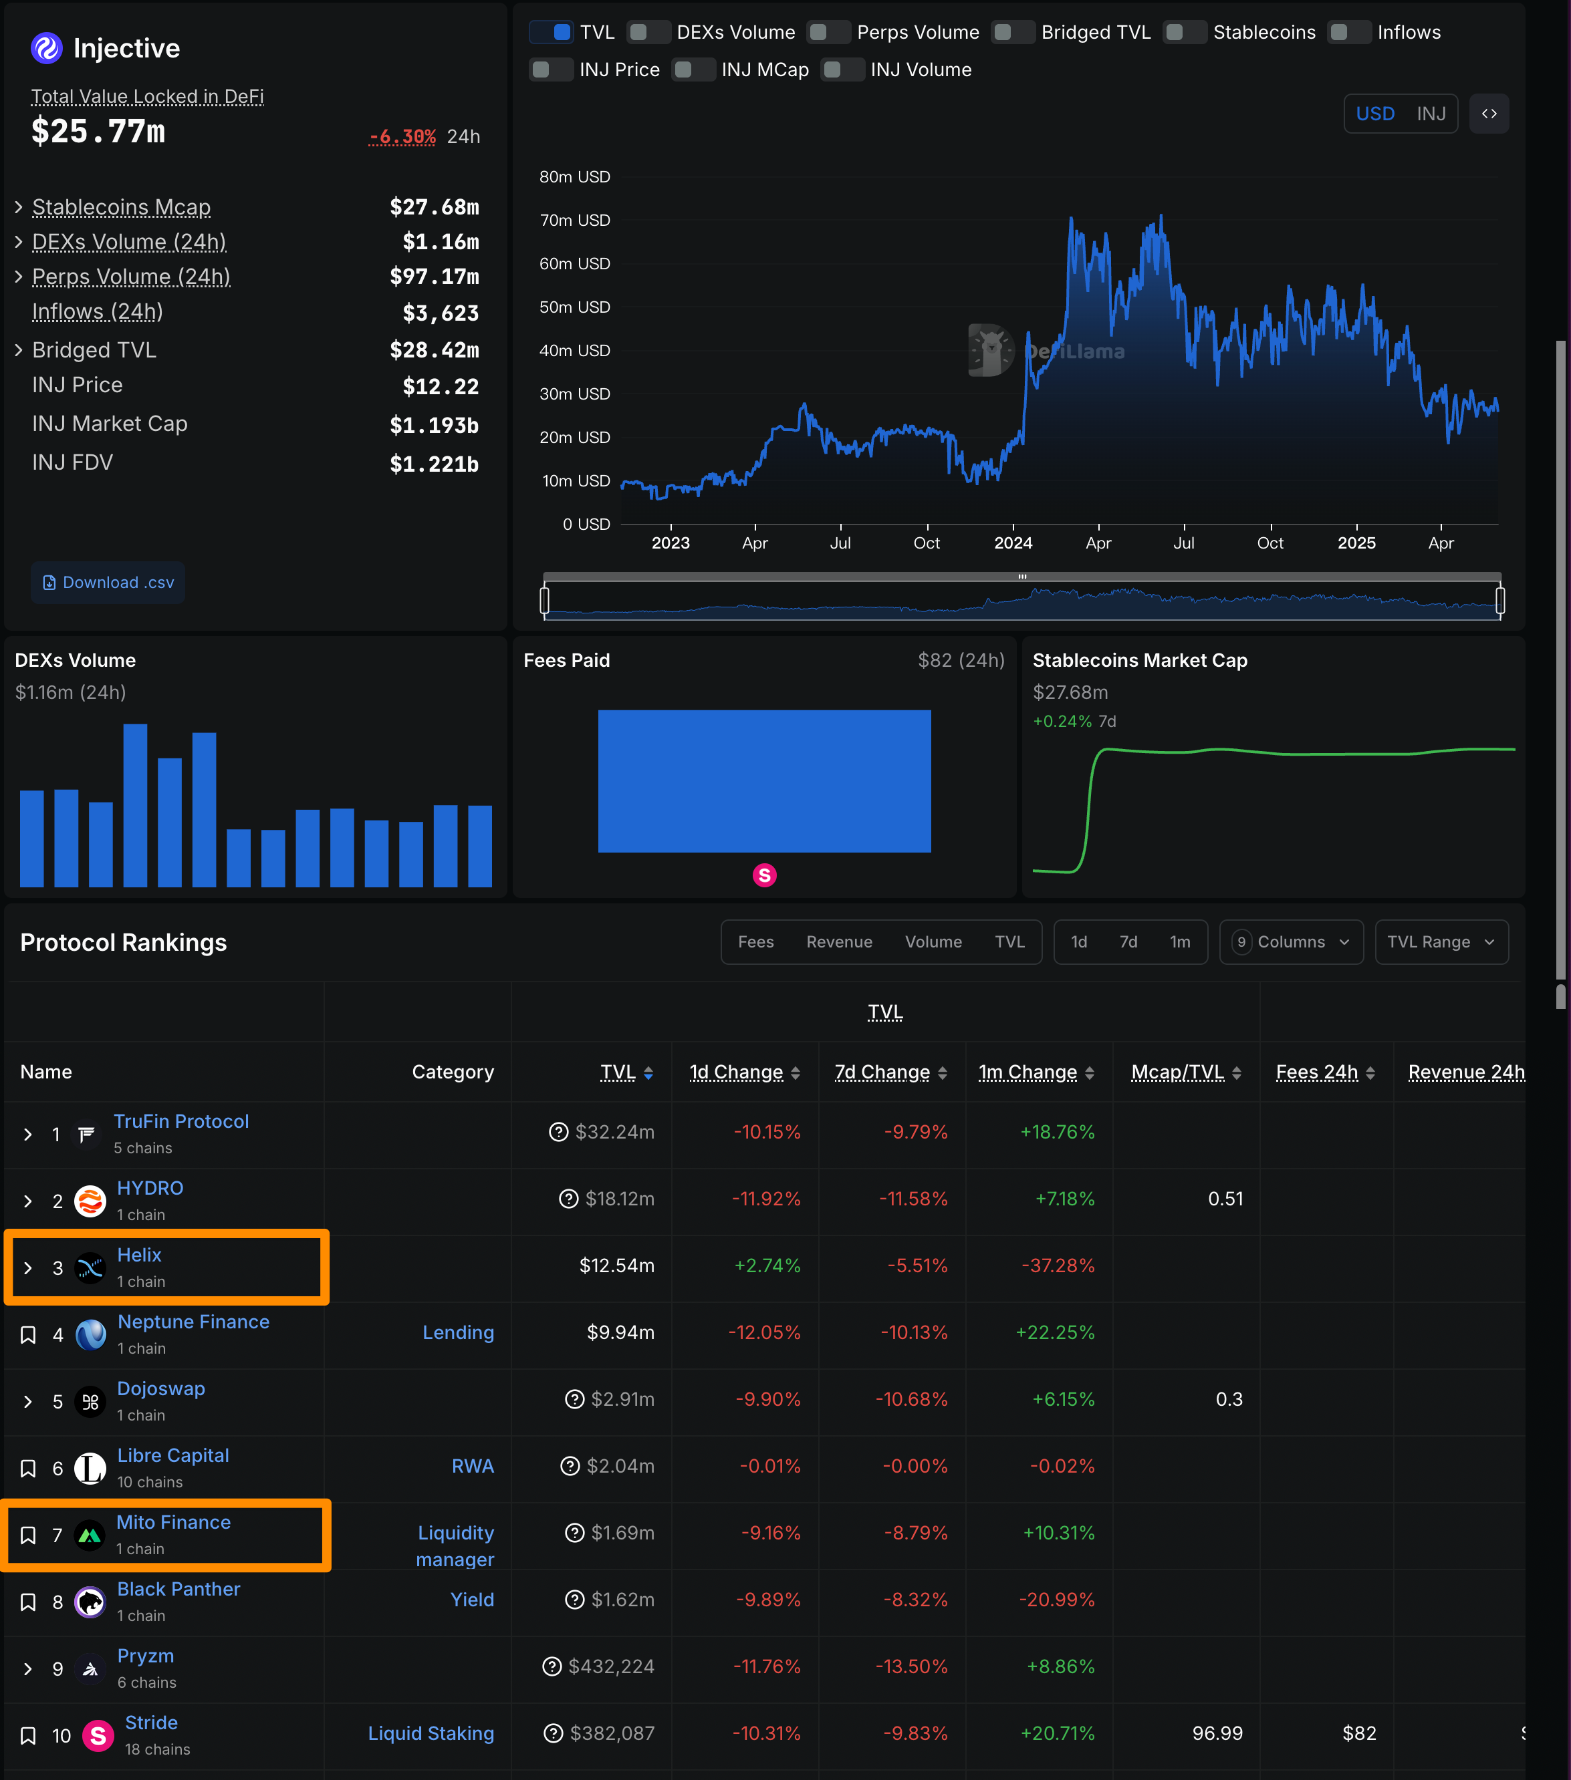Turn on the Stablecoins chart toggle
Screen dimensions: 1571x1780
tap(1184, 33)
